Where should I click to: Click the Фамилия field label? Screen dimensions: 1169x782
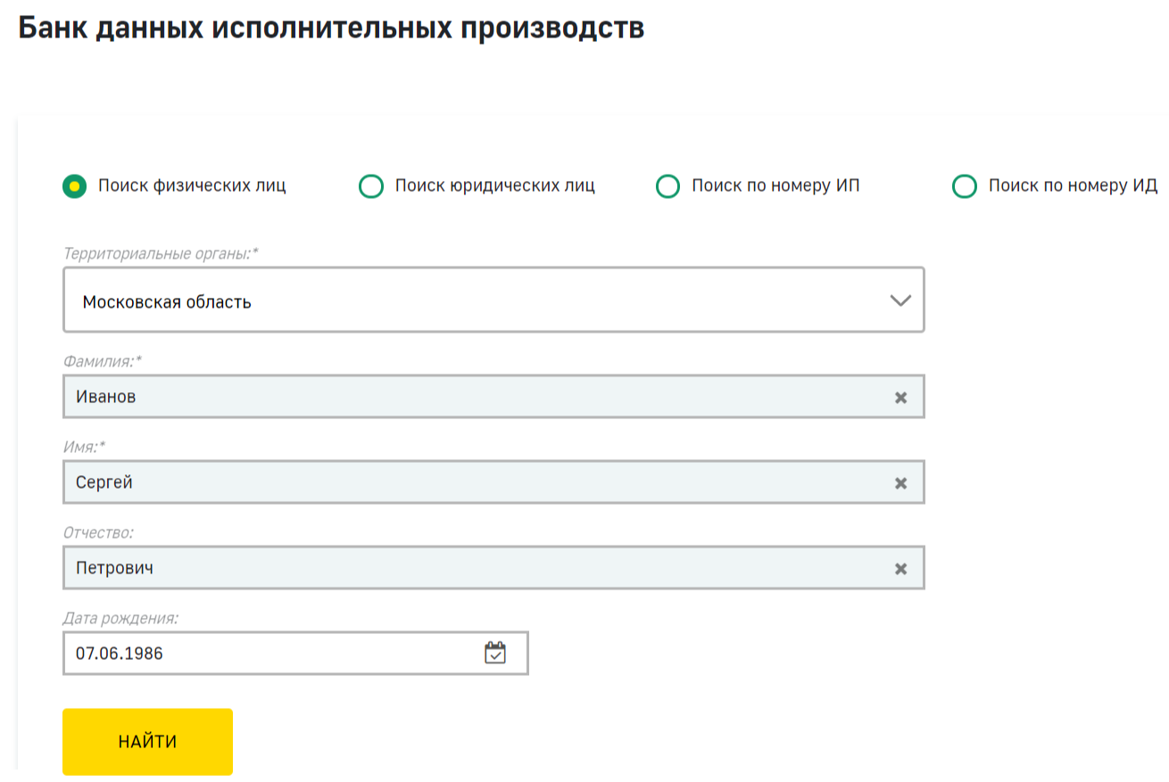click(102, 360)
